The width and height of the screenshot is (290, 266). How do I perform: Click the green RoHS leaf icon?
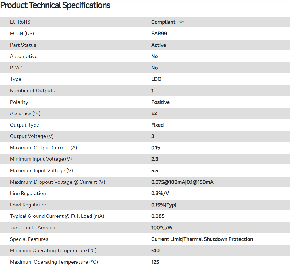pos(181,22)
